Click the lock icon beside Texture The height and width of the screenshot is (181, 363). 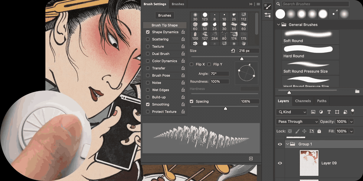183,46
